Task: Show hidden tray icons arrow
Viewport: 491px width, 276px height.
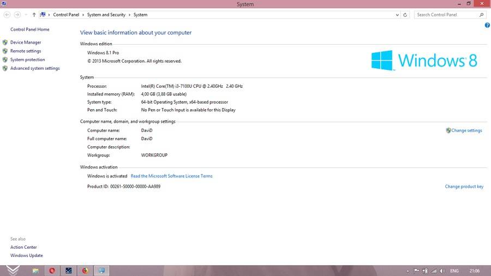Action: click(408, 271)
